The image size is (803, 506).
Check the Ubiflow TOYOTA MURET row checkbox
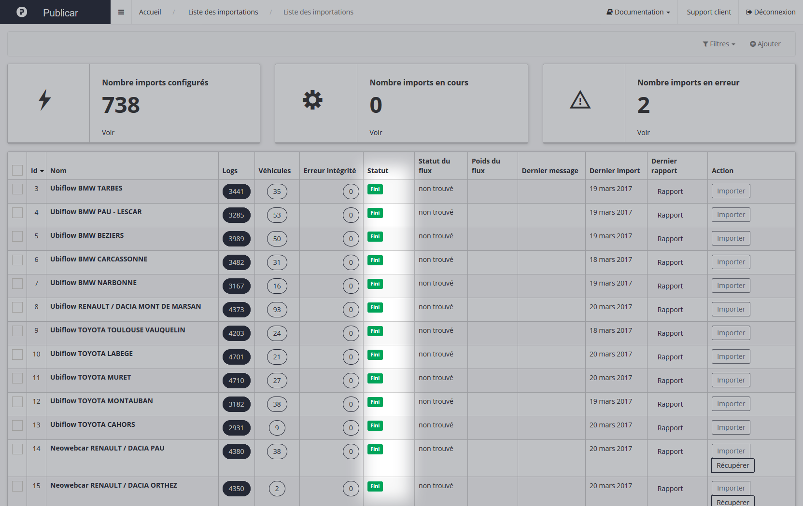point(17,378)
